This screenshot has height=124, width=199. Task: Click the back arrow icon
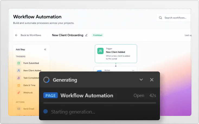click(x=16, y=35)
